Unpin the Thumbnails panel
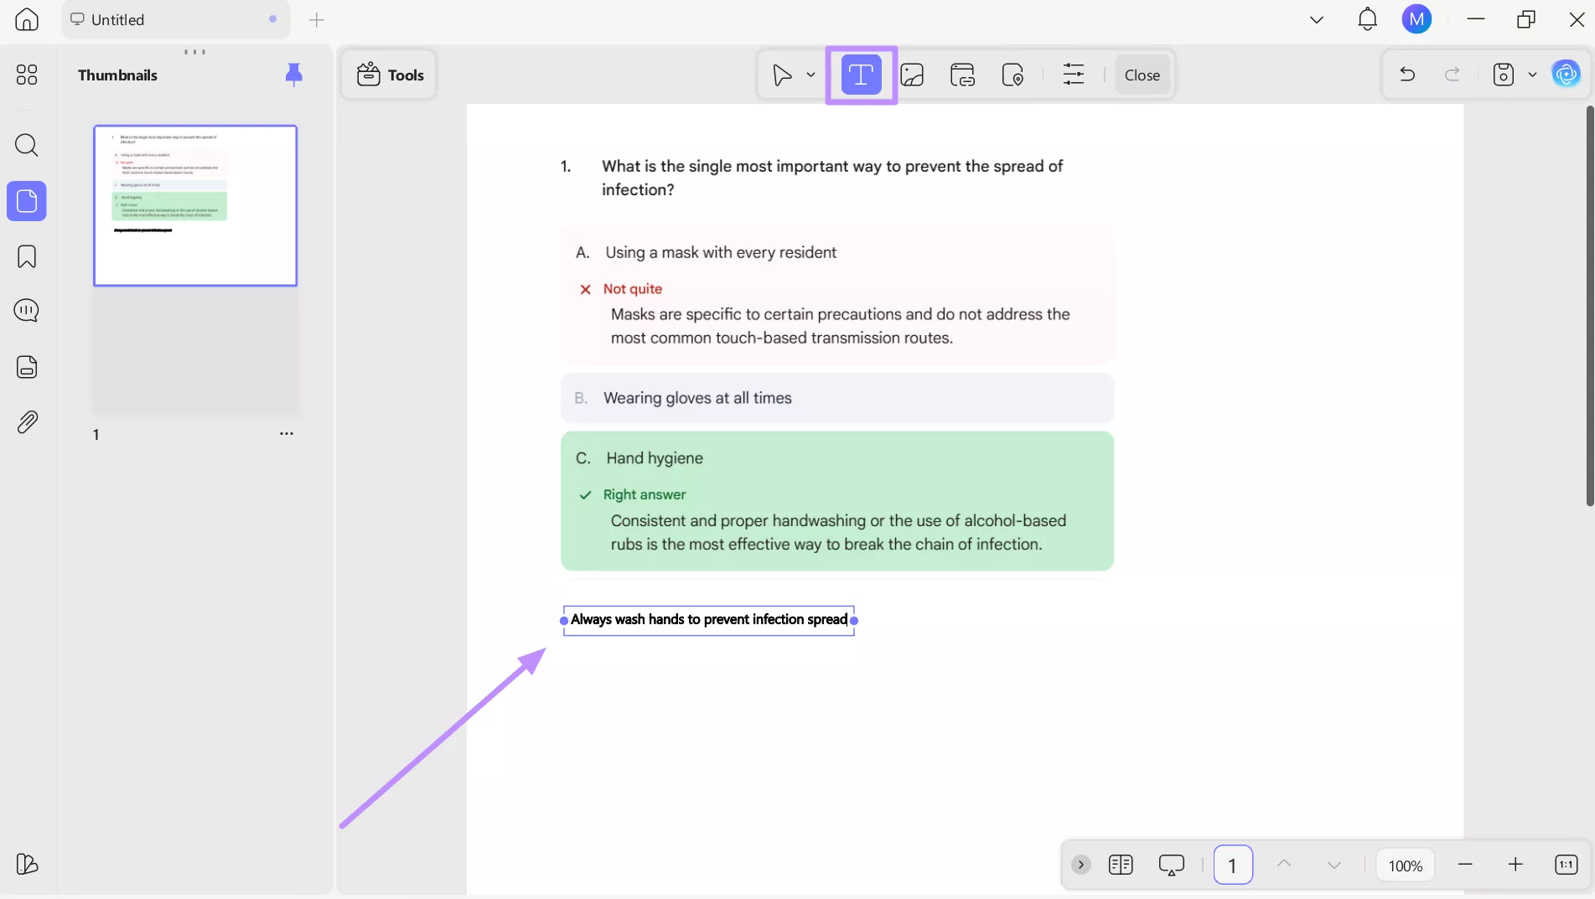The height and width of the screenshot is (899, 1595). click(293, 75)
